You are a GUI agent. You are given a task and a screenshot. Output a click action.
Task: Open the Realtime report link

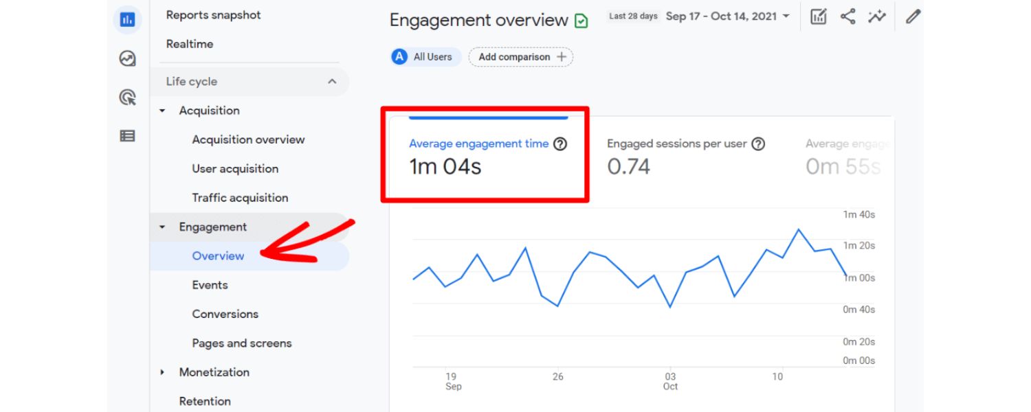pyautogui.click(x=190, y=44)
